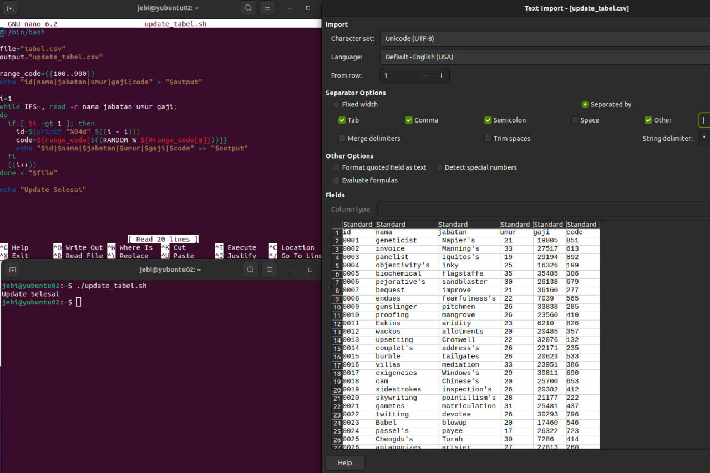Open hamburger menu in top terminal window
This screenshot has height=473, width=710.
[267, 8]
